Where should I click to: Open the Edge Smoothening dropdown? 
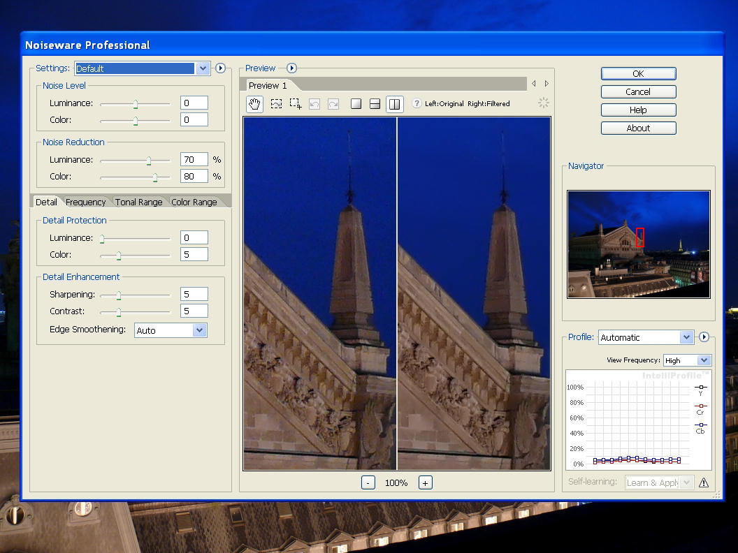click(199, 330)
